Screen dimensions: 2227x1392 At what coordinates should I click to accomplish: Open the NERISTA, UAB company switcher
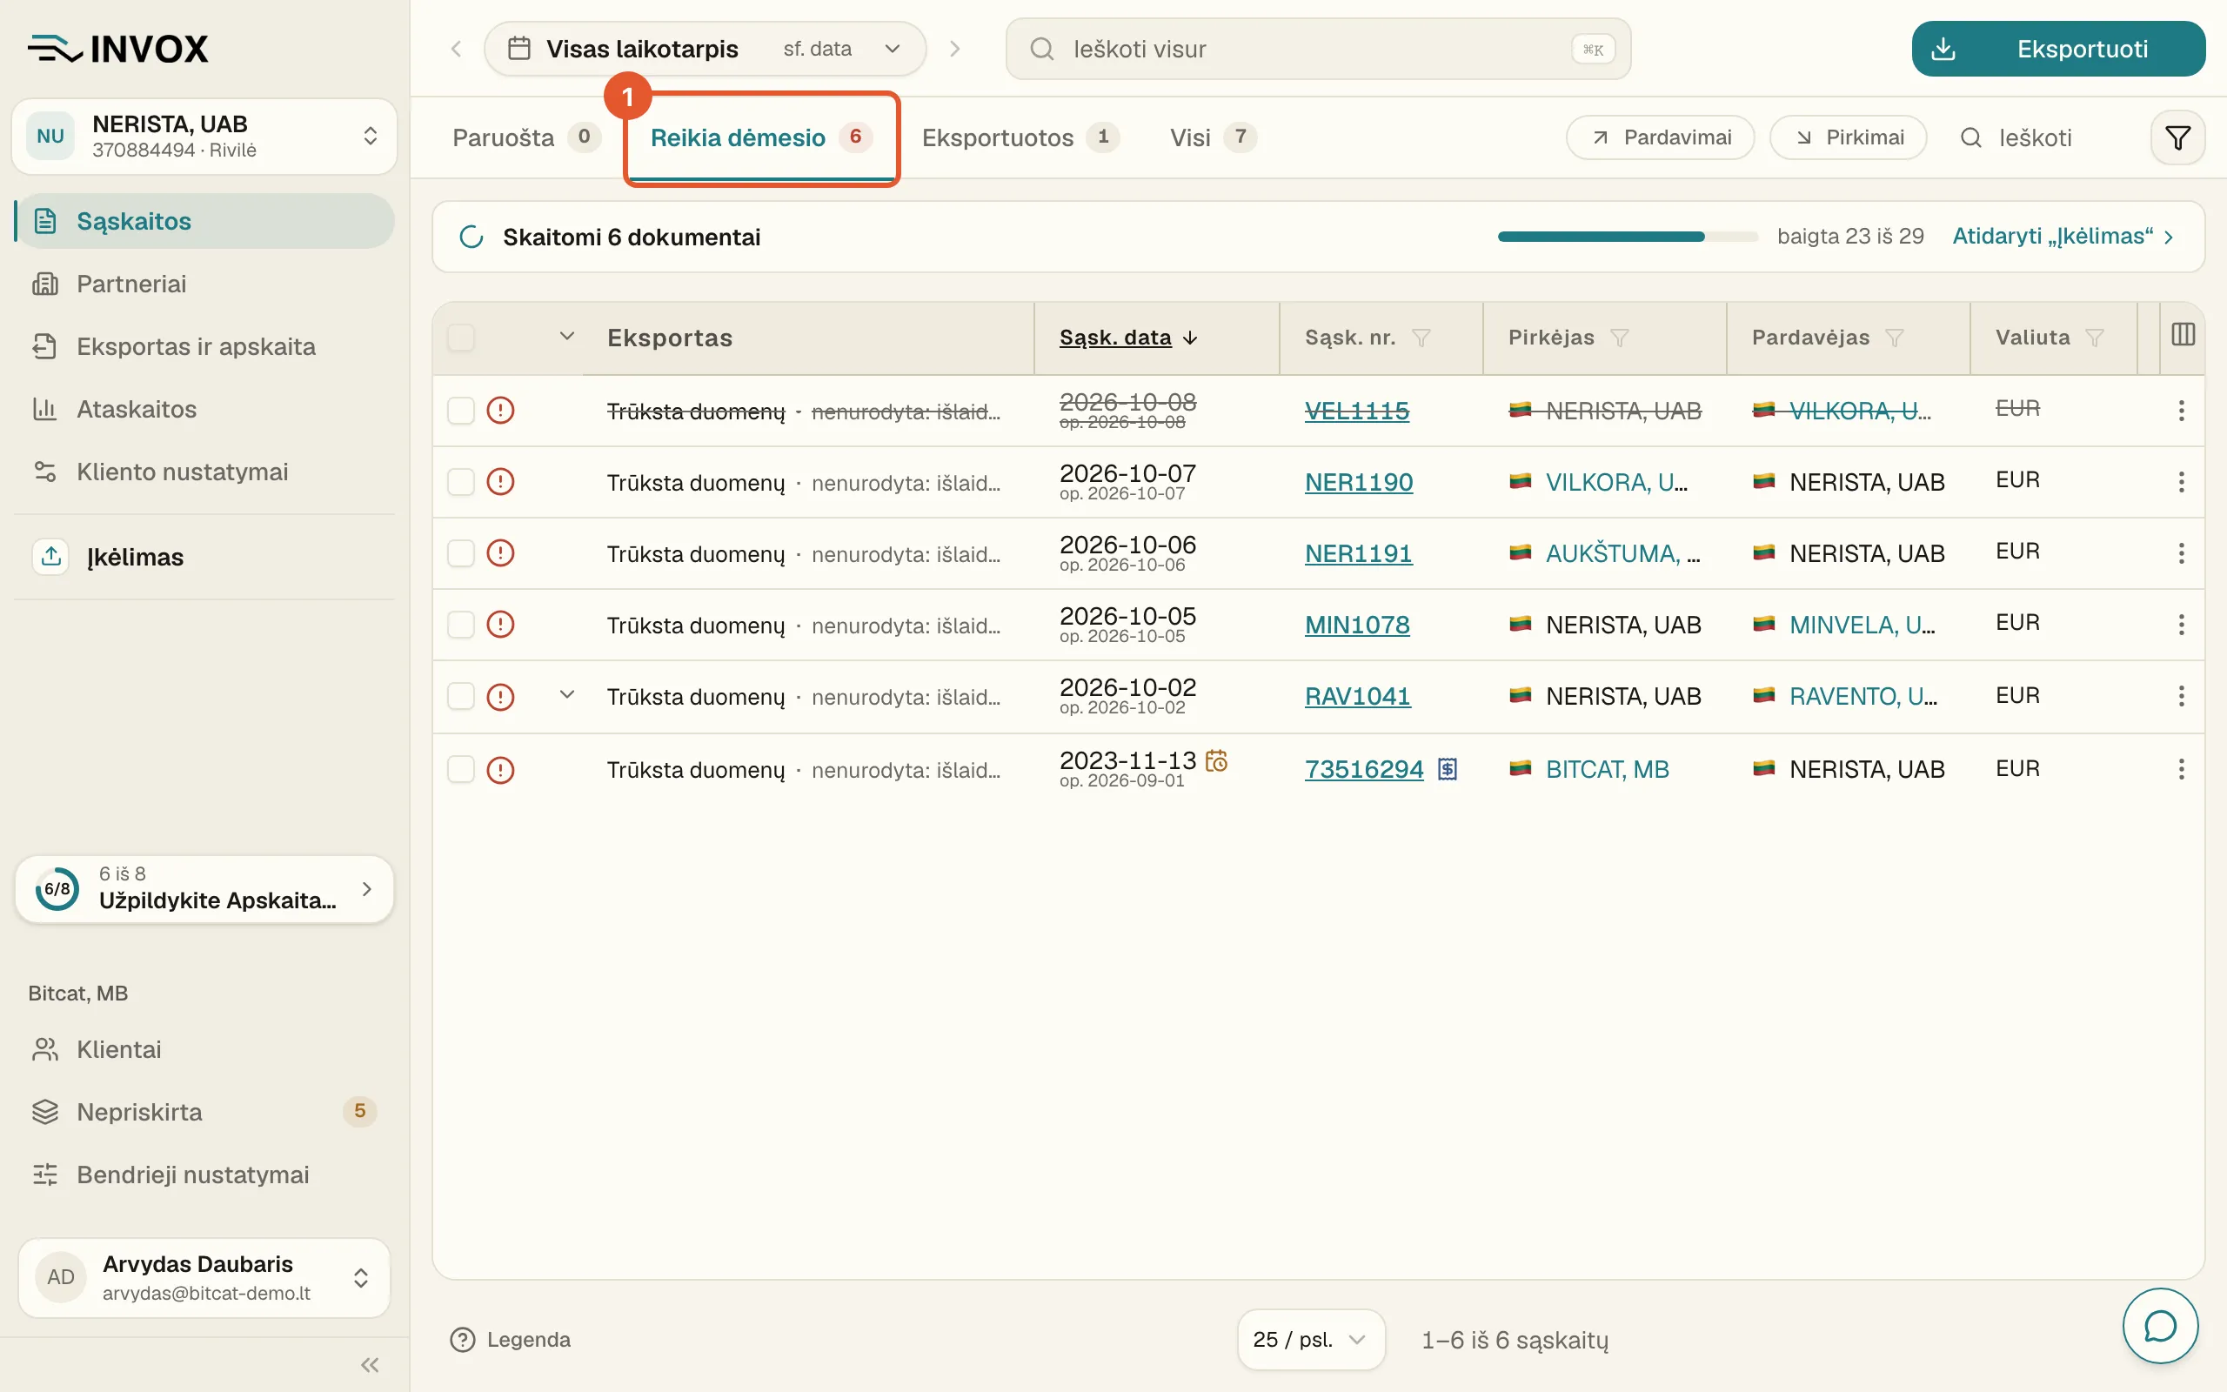[204, 137]
